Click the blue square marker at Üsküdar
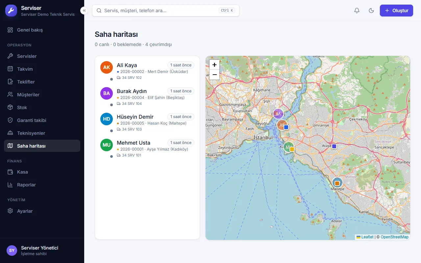This screenshot has height=263, width=421. 286,127
